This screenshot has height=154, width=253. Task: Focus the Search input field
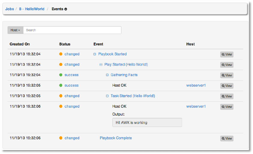pos(72,30)
